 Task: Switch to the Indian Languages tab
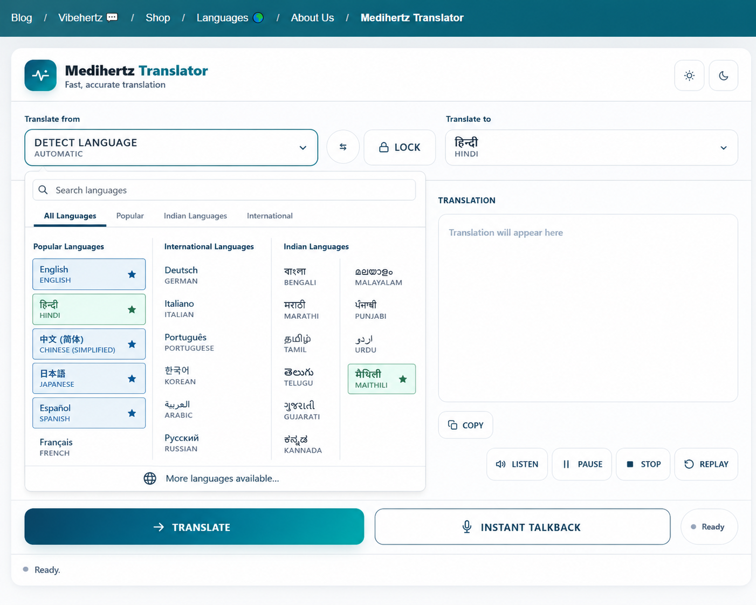pos(195,216)
